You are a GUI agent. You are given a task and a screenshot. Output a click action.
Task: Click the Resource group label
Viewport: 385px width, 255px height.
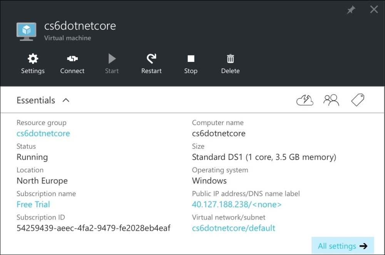[42, 123]
